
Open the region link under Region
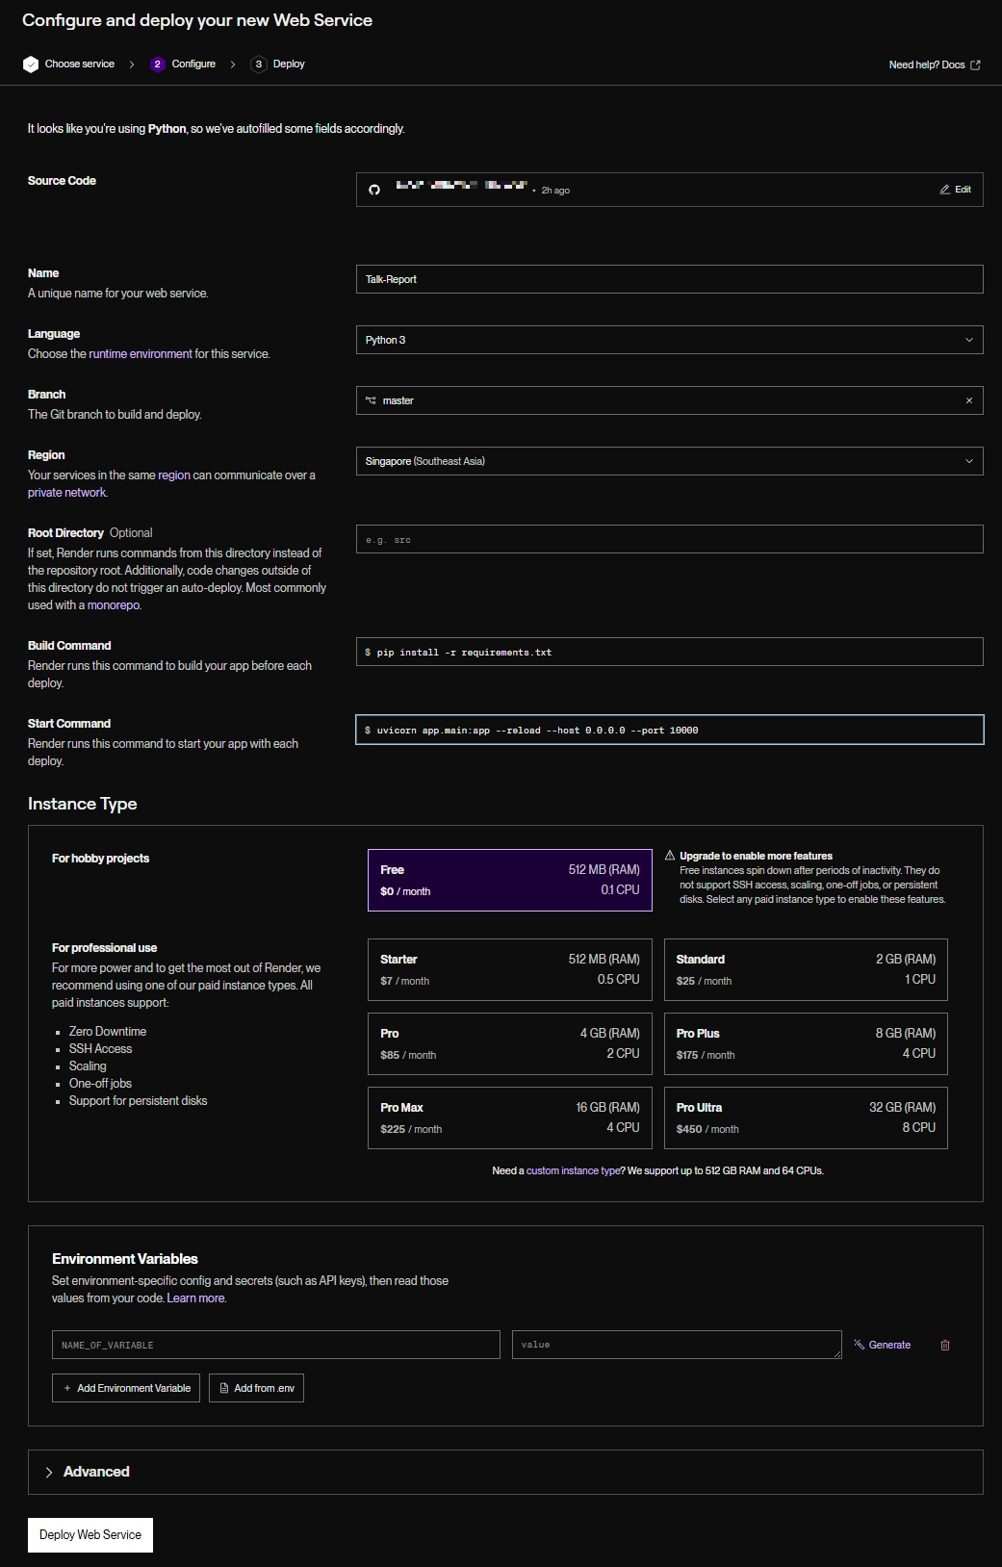[x=174, y=475]
